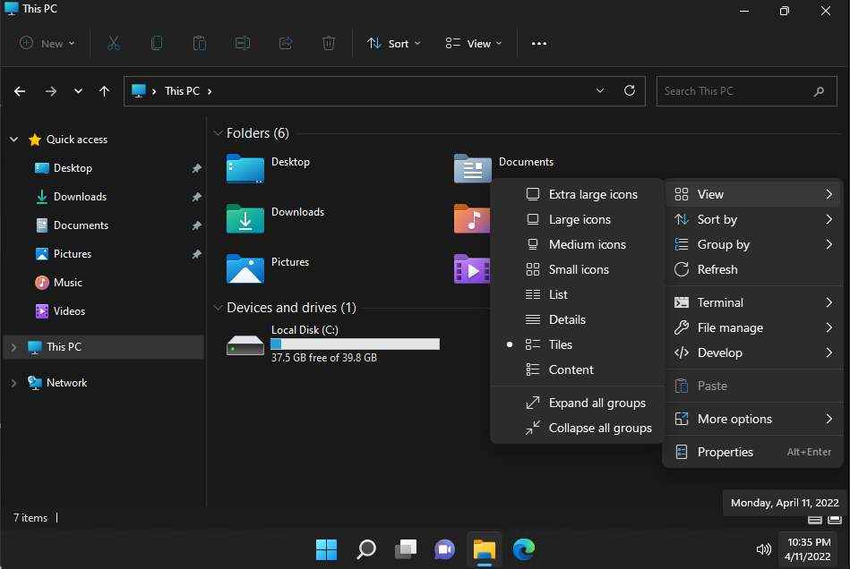The image size is (850, 569).
Task: Choose Large icons view option
Action: [x=580, y=219]
